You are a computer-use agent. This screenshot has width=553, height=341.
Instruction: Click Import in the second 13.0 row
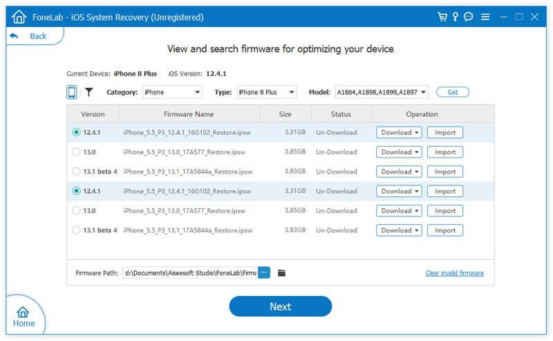pyautogui.click(x=445, y=211)
